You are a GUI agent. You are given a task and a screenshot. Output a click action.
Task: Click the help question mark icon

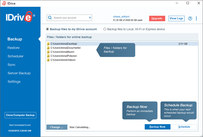[x=190, y=19]
